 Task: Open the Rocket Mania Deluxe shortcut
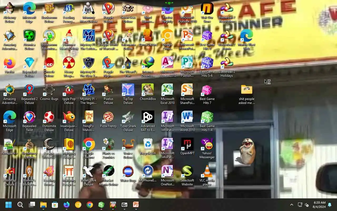tap(108, 176)
